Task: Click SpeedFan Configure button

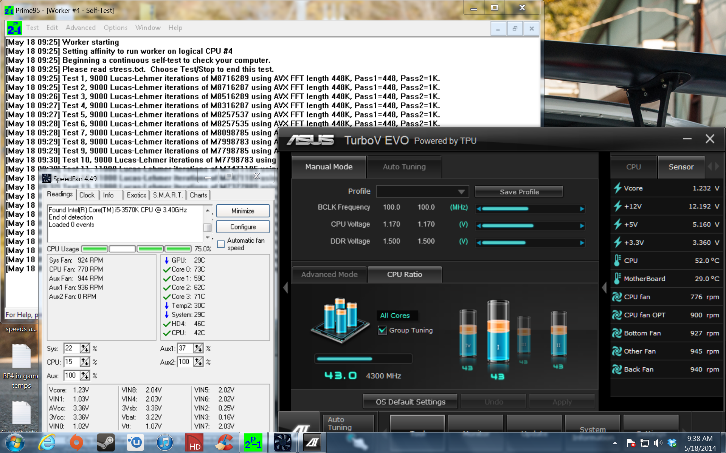Action: [243, 227]
